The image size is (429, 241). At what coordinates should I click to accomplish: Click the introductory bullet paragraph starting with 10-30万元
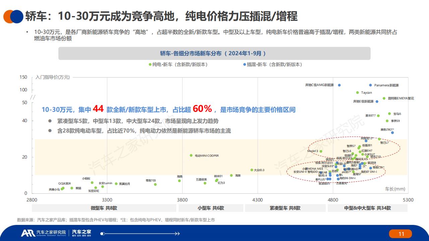[216, 35]
